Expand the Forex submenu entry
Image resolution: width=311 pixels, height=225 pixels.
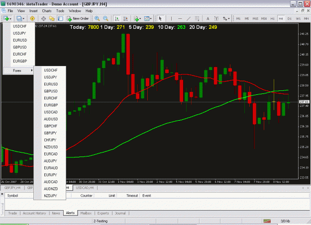18,71
